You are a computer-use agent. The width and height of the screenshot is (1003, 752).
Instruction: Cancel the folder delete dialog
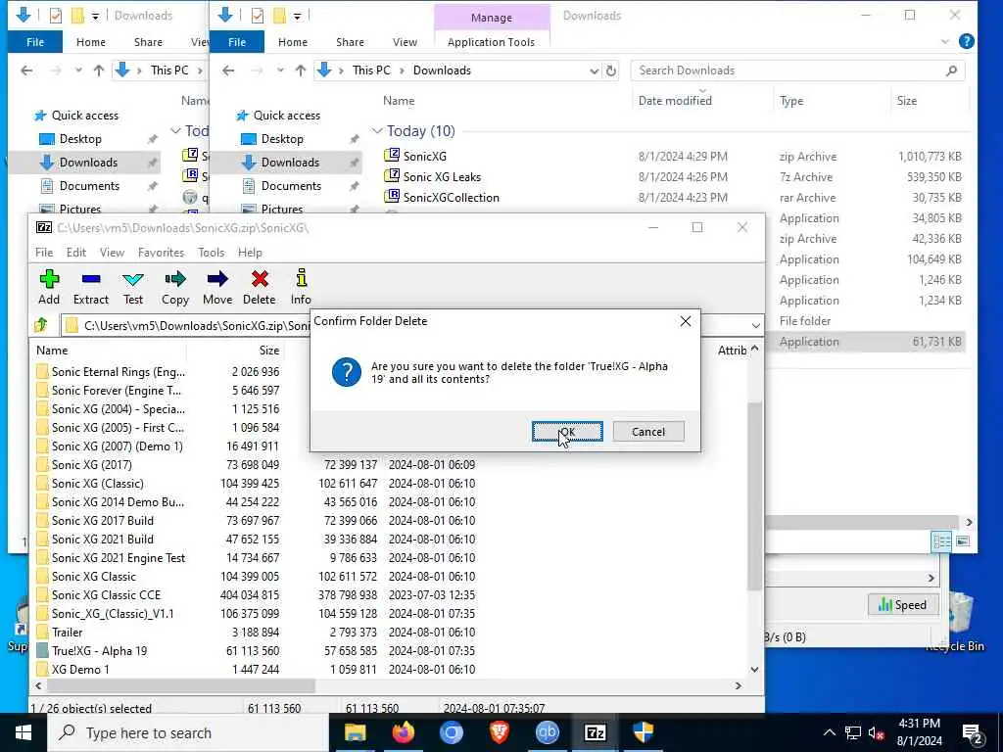click(x=648, y=432)
